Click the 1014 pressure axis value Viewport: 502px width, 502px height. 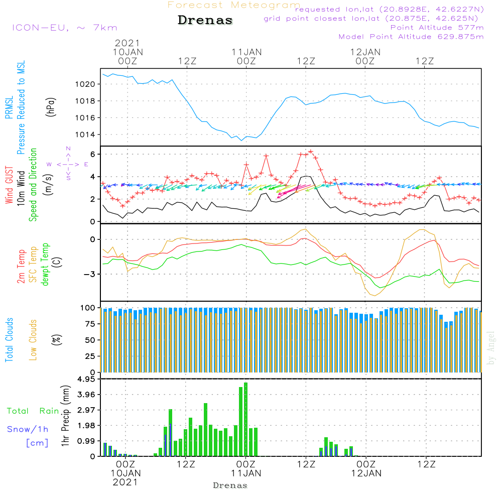point(85,135)
